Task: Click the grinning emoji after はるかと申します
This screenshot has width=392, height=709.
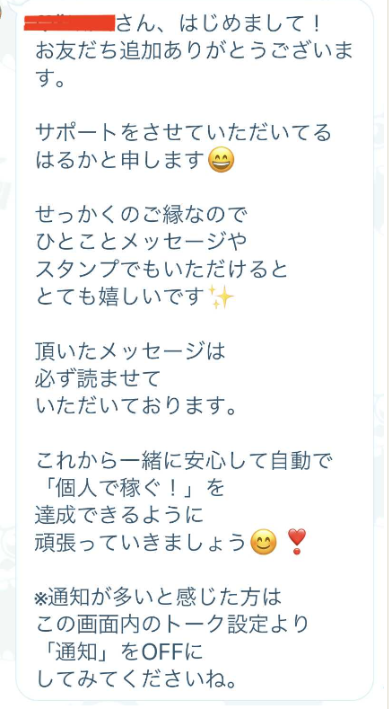Action: click(x=221, y=161)
